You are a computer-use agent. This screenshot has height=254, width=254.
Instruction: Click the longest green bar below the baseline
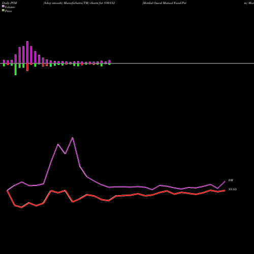tap(16, 69)
